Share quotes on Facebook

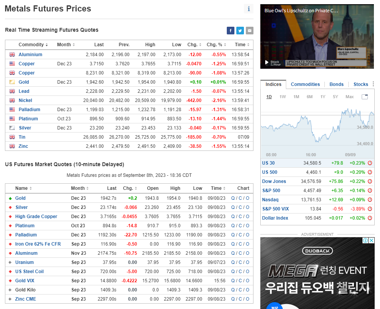pyautogui.click(x=231, y=31)
